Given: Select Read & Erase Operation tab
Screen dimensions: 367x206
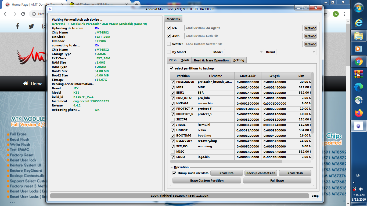Looking at the screenshot, I should point(211,60).
